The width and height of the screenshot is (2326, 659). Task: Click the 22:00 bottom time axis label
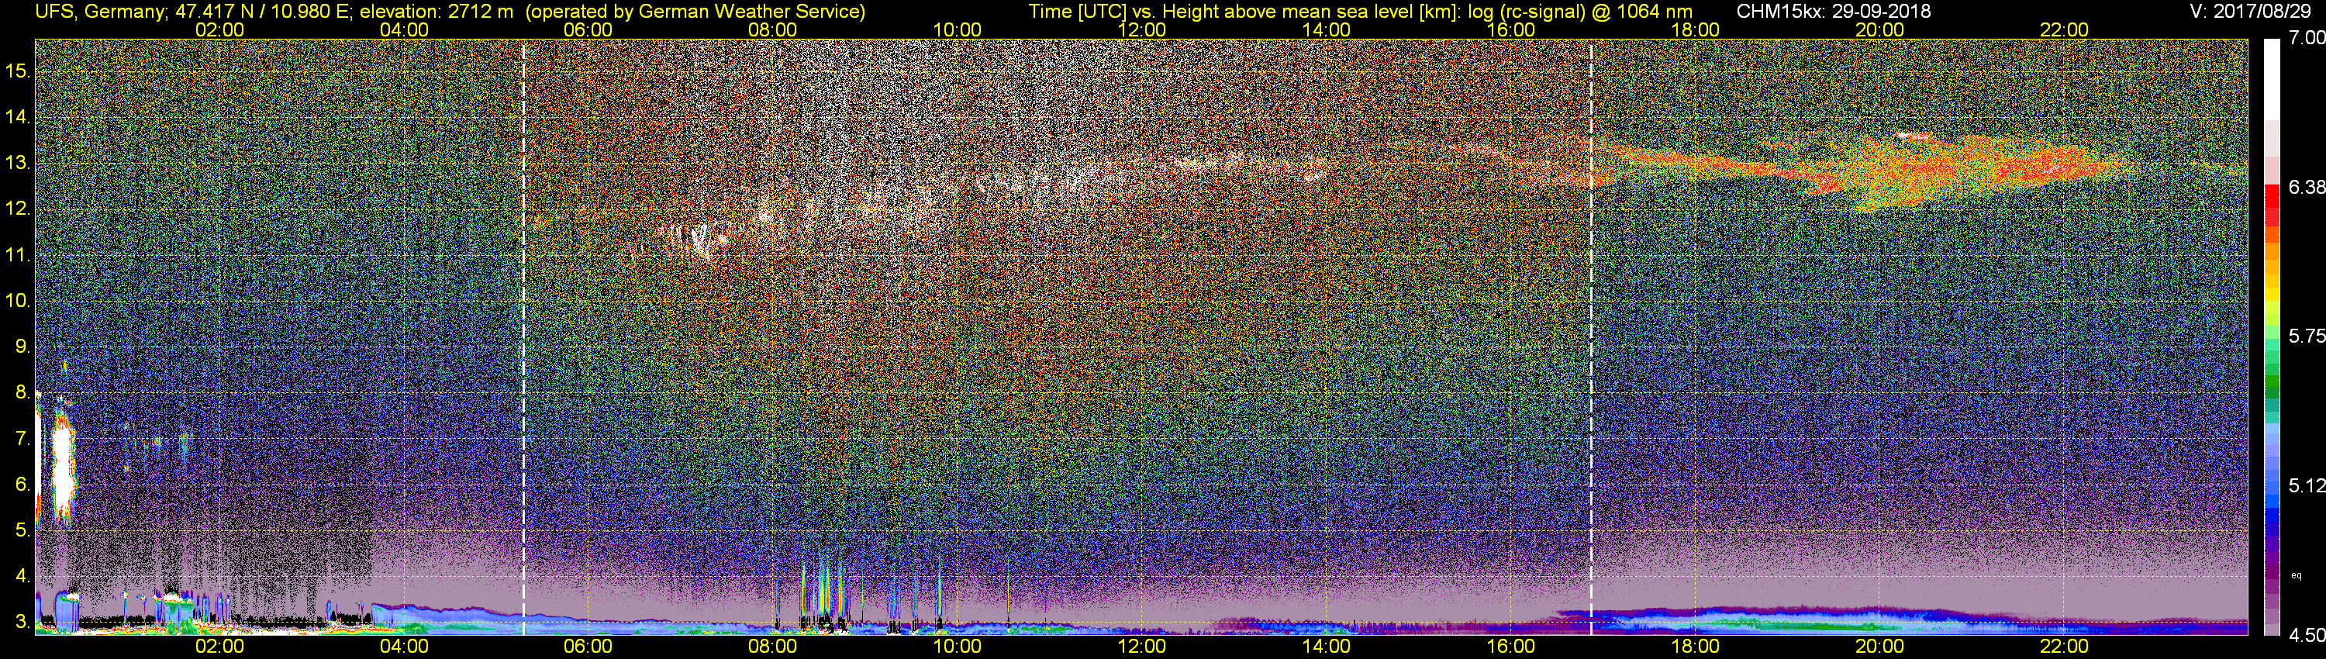(2064, 647)
